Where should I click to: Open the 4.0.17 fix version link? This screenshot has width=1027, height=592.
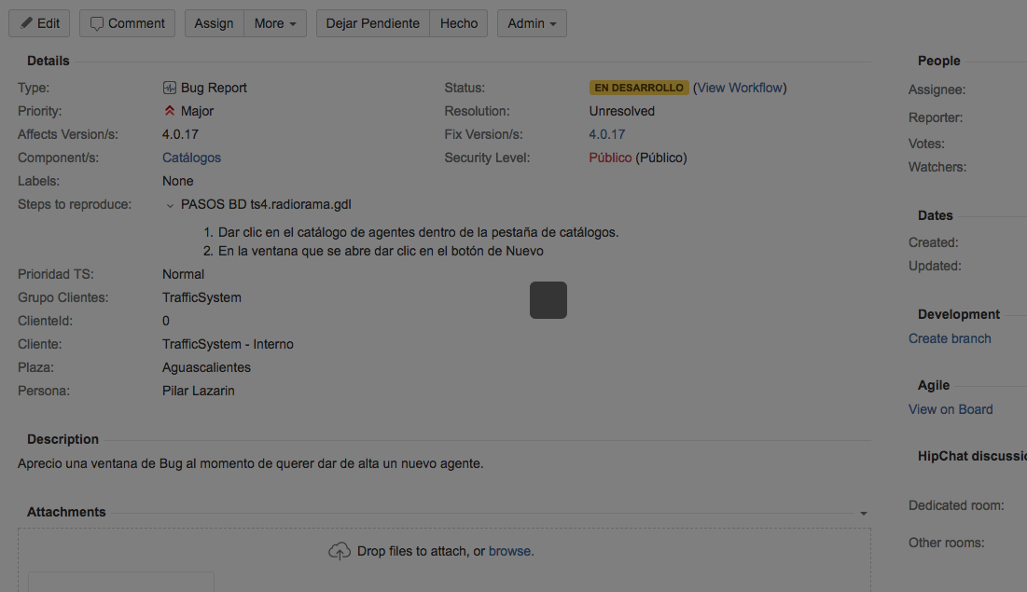[606, 134]
